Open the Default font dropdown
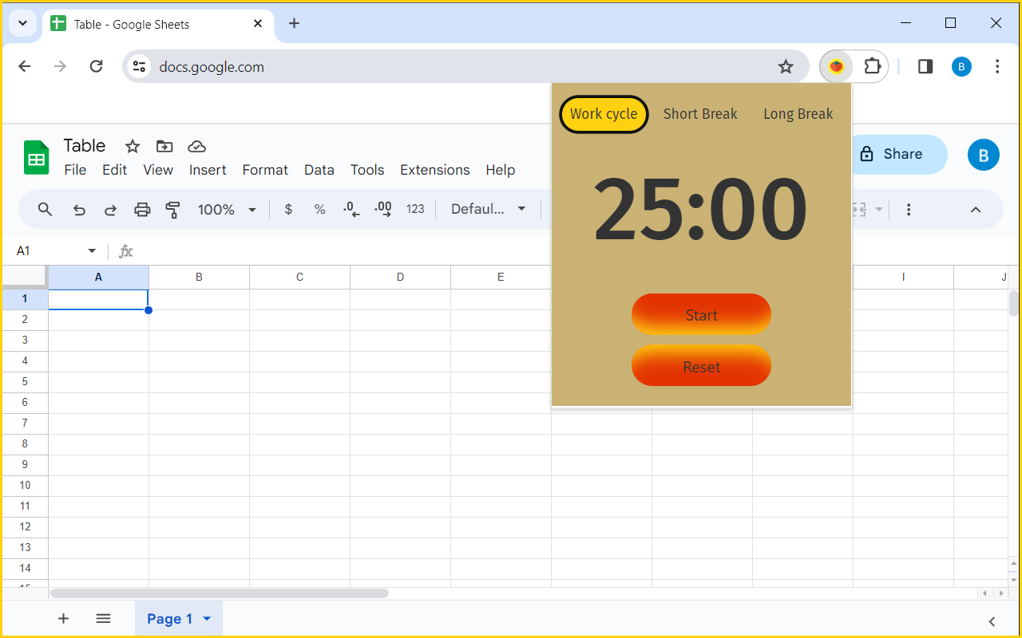 489,210
